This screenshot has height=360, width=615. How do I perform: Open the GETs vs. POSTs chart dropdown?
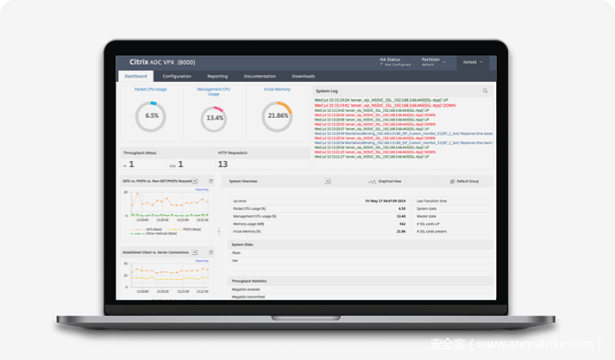[x=196, y=182]
